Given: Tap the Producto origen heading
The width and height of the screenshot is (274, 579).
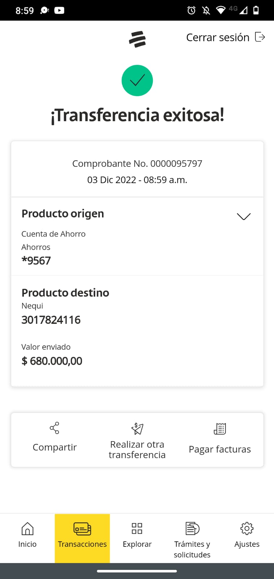Looking at the screenshot, I should click(x=63, y=214).
